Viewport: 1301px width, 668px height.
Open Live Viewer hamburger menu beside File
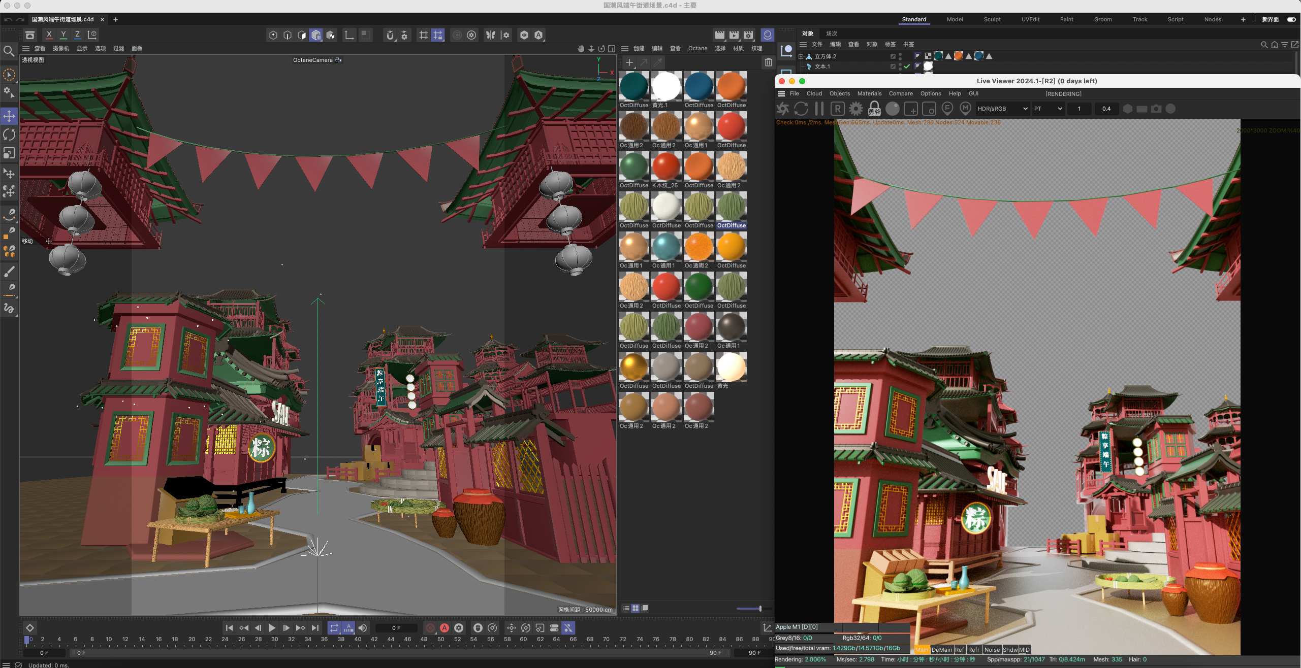tap(781, 94)
